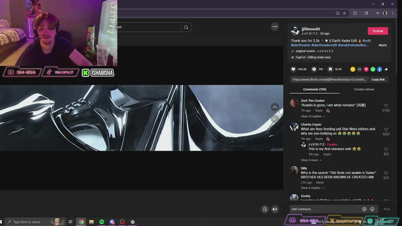Open jjfilmsedit avatar picture
The width and height of the screenshot is (402, 226).
(295, 31)
